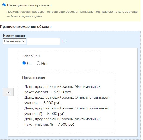The height and width of the screenshot is (140, 143).
Task: Select the Оптимальный пакет участия (1) 5 900 руб. offer
Action: [x=67, y=111]
